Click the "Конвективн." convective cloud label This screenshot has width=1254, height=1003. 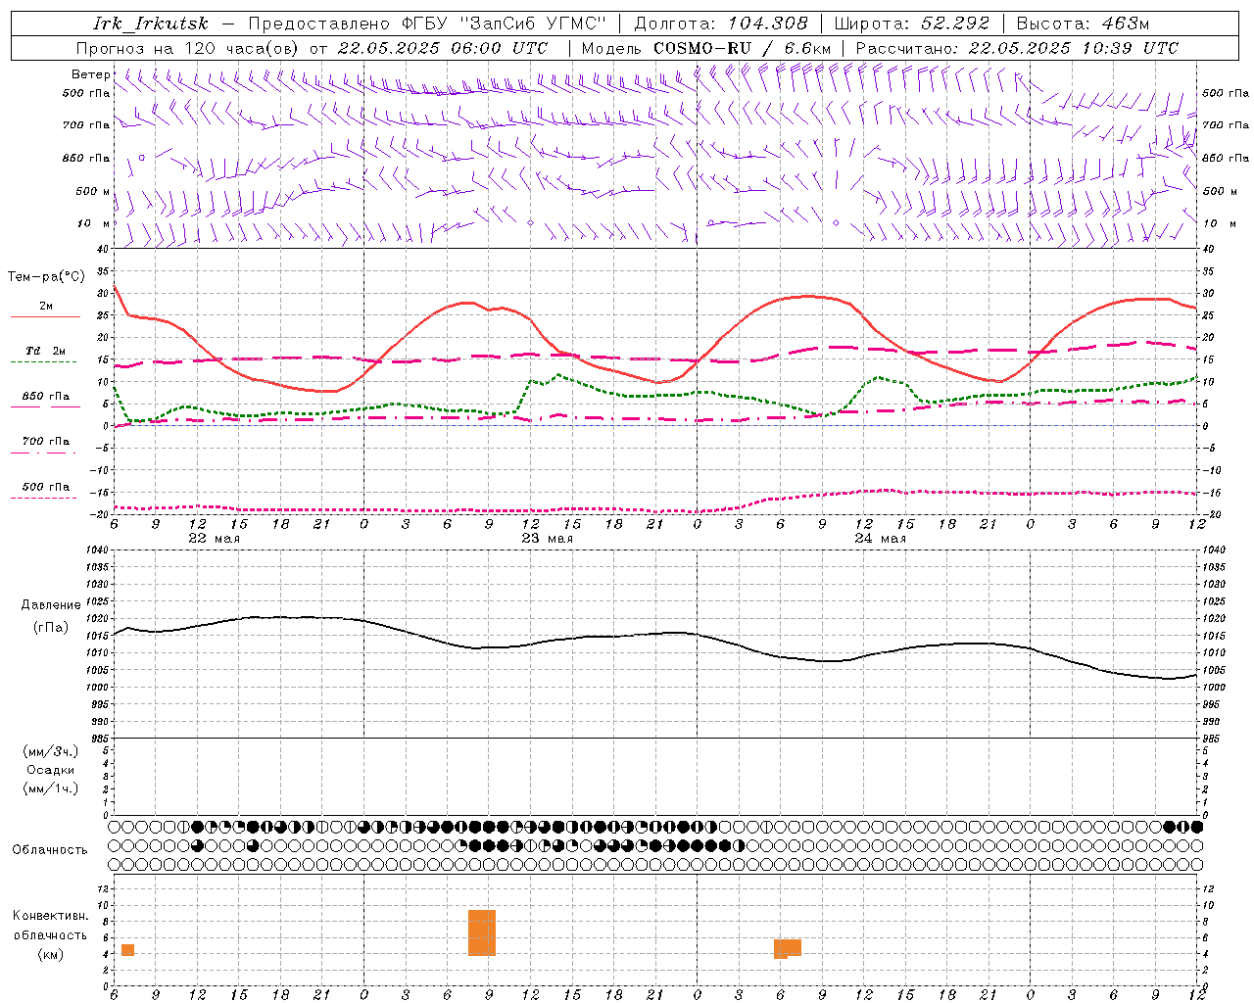tap(51, 916)
